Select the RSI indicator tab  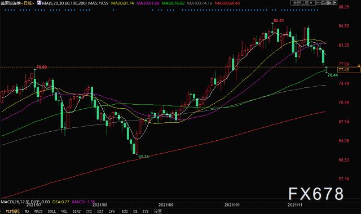(125, 212)
